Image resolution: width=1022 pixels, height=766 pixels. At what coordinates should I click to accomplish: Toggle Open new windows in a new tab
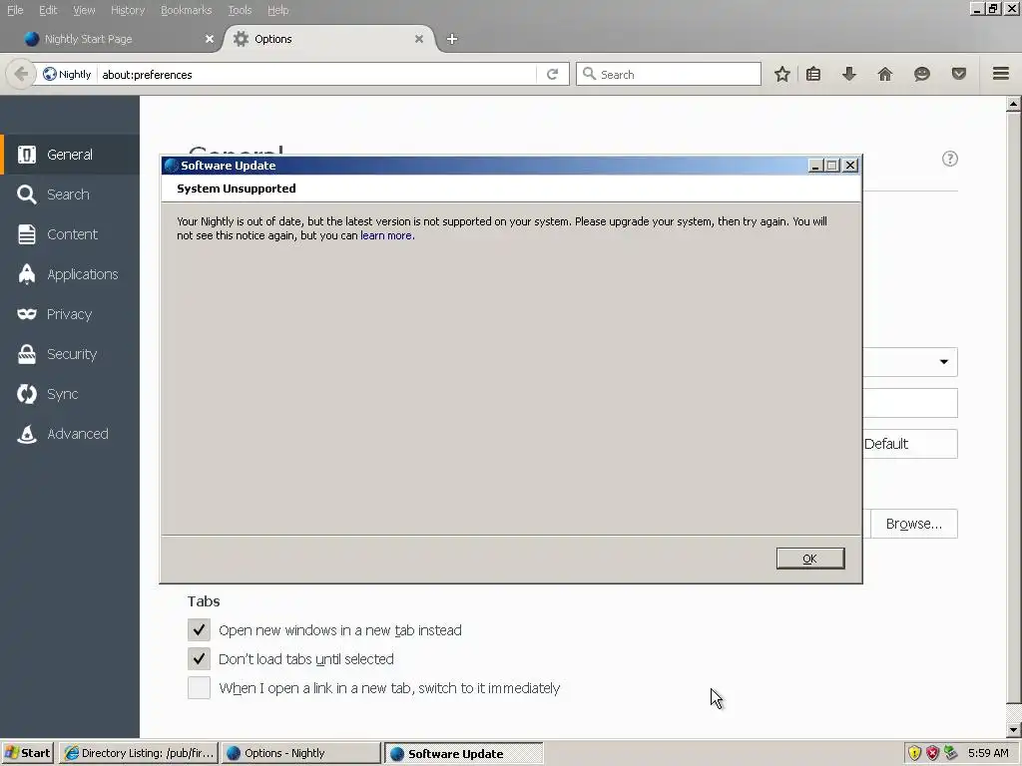point(199,630)
